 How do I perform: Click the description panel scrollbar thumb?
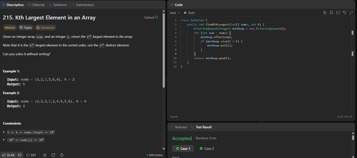click(x=163, y=51)
